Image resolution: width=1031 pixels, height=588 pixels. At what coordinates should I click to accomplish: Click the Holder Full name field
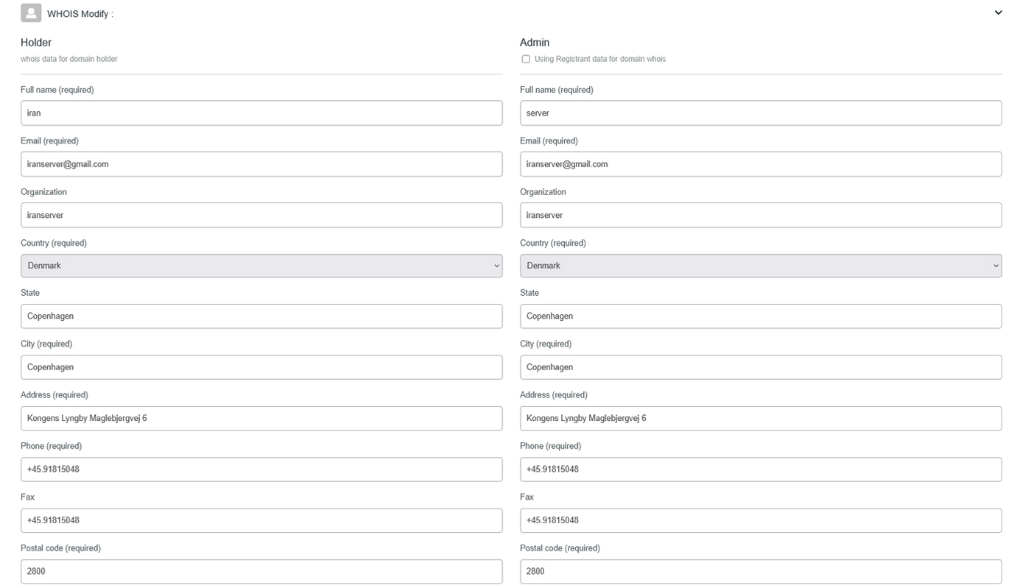tap(261, 113)
